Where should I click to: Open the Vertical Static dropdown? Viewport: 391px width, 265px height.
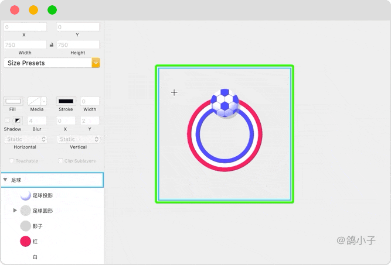pos(79,139)
